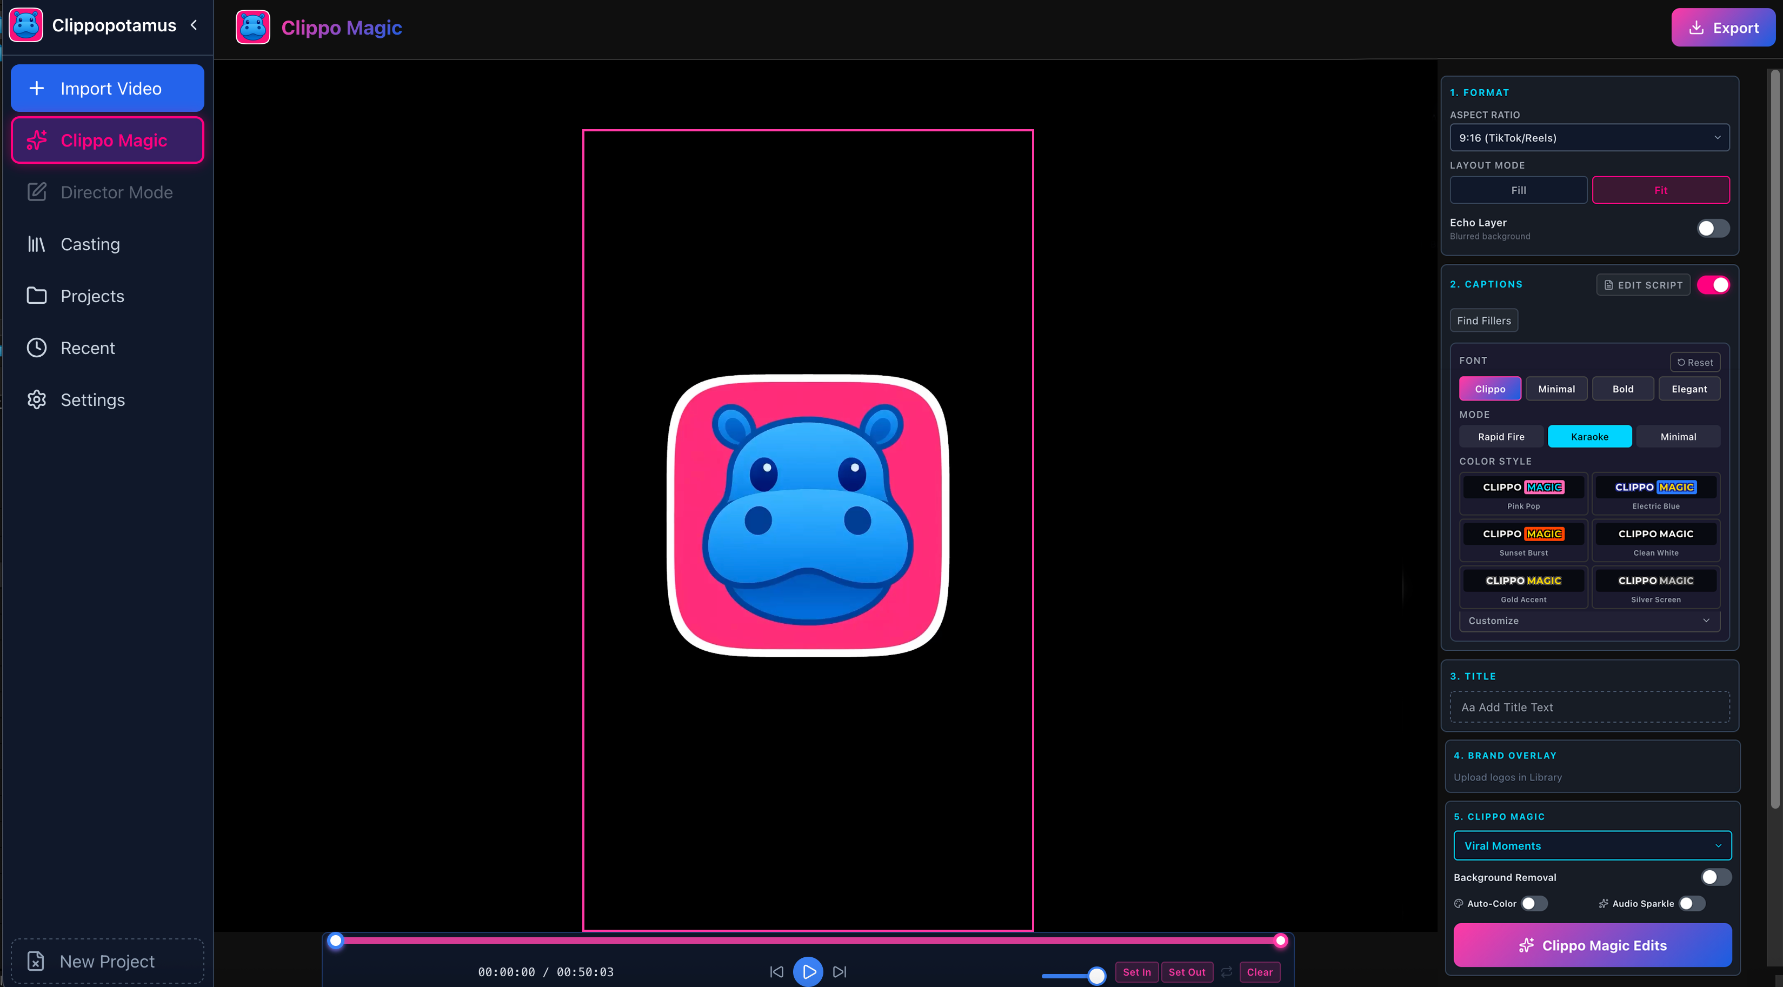This screenshot has height=987, width=1783.
Task: Choose the Gold Accent color style
Action: click(x=1523, y=587)
